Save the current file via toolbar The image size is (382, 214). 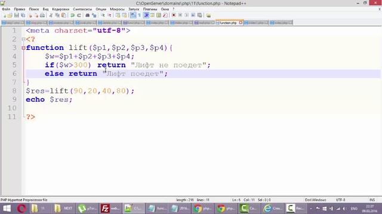click(16, 15)
